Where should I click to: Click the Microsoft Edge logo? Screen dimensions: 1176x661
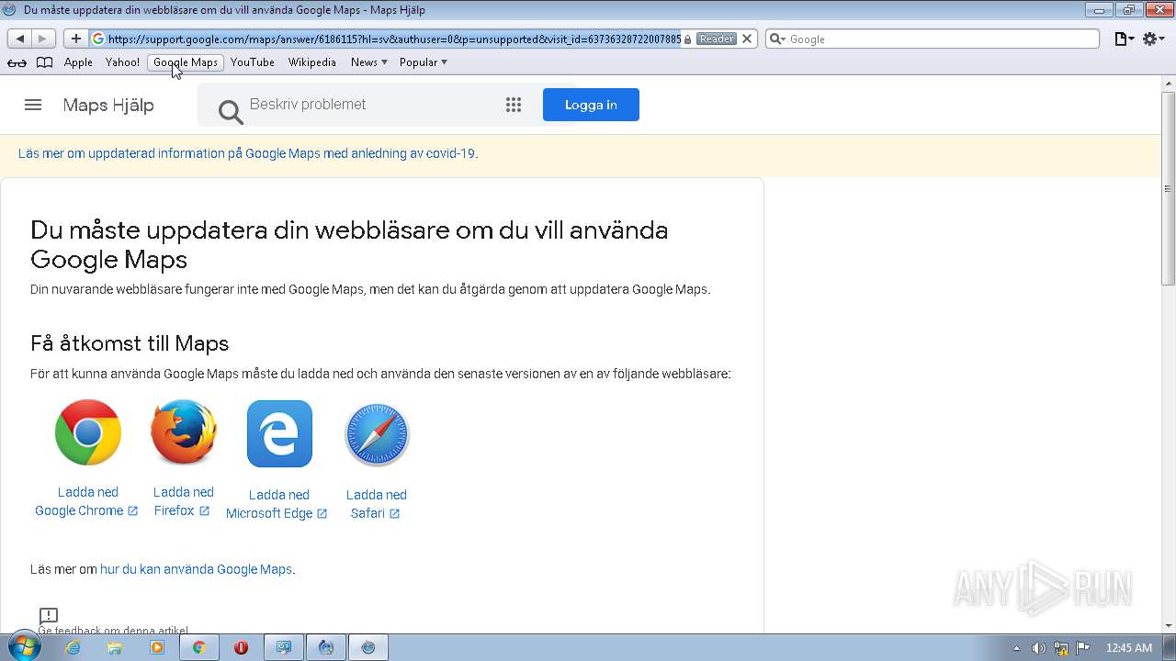point(279,433)
